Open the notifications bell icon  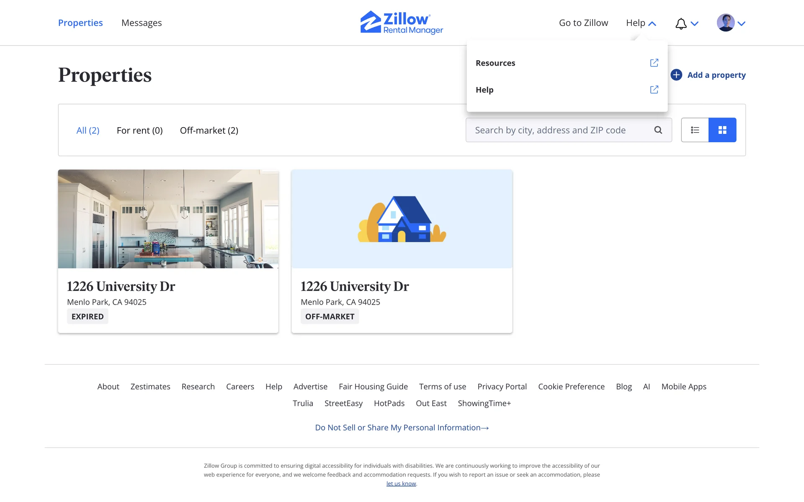click(681, 24)
